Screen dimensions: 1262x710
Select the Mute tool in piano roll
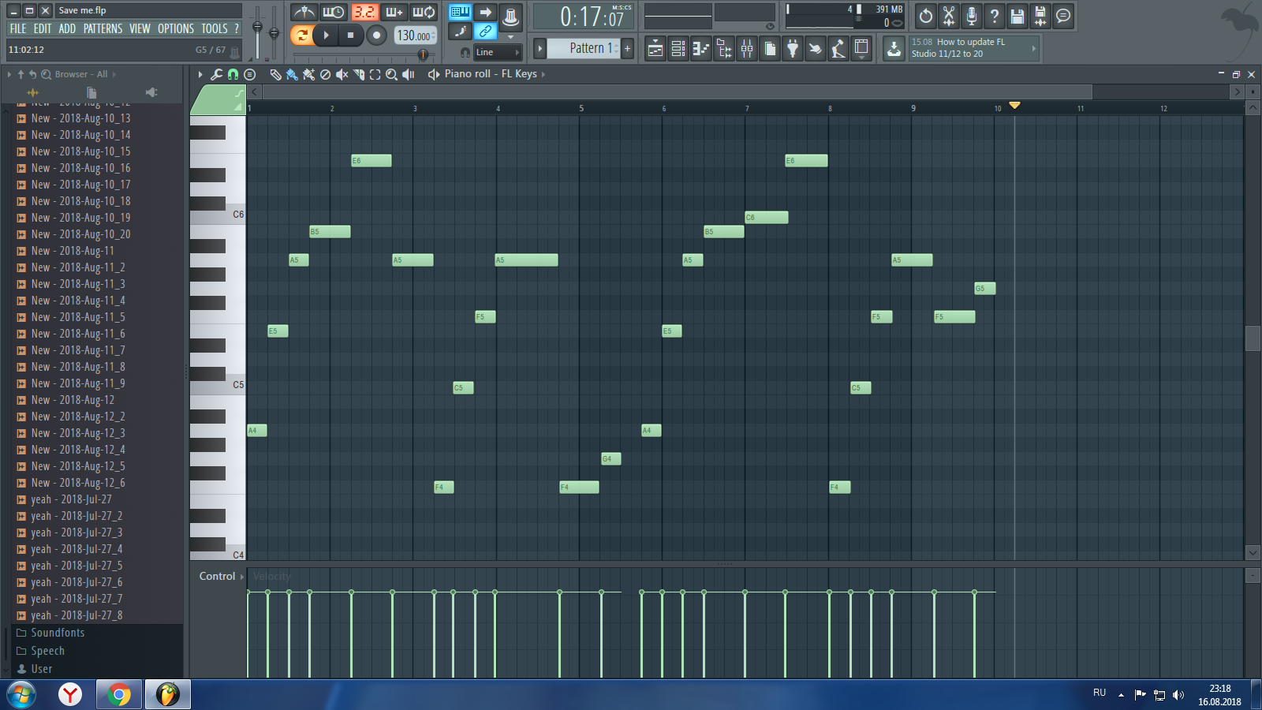pos(342,74)
